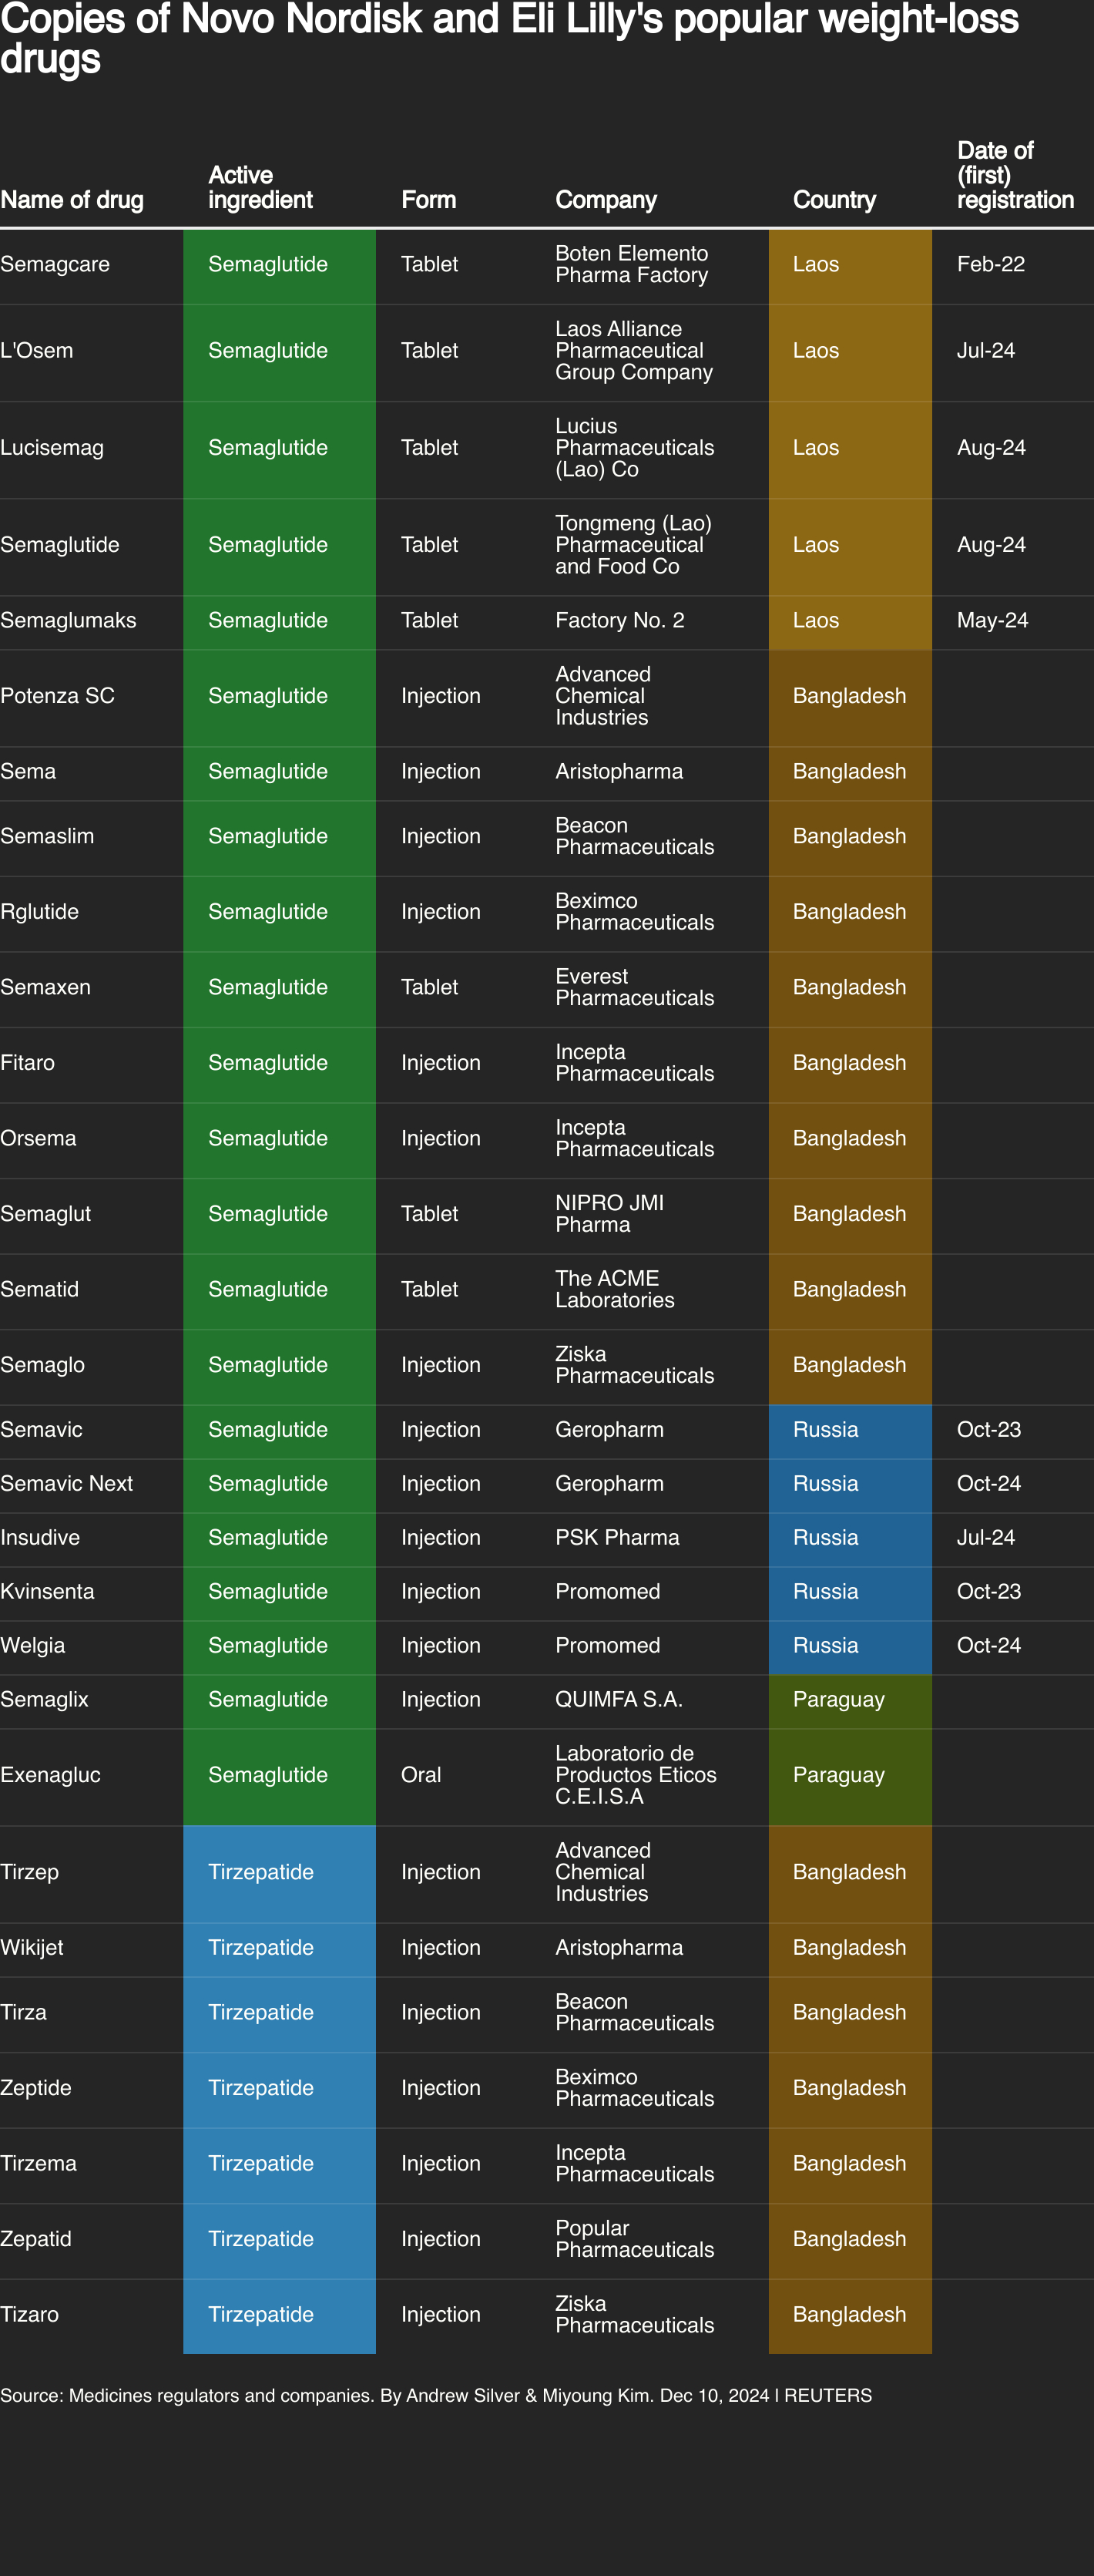Select the drug name "Lucisemag"
The width and height of the screenshot is (1094, 2576).
52,448
